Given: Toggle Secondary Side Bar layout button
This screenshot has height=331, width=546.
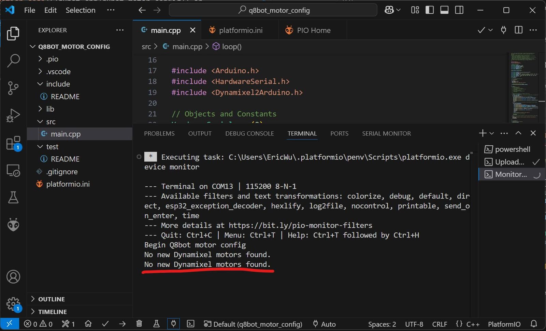Looking at the screenshot, I should click(459, 10).
